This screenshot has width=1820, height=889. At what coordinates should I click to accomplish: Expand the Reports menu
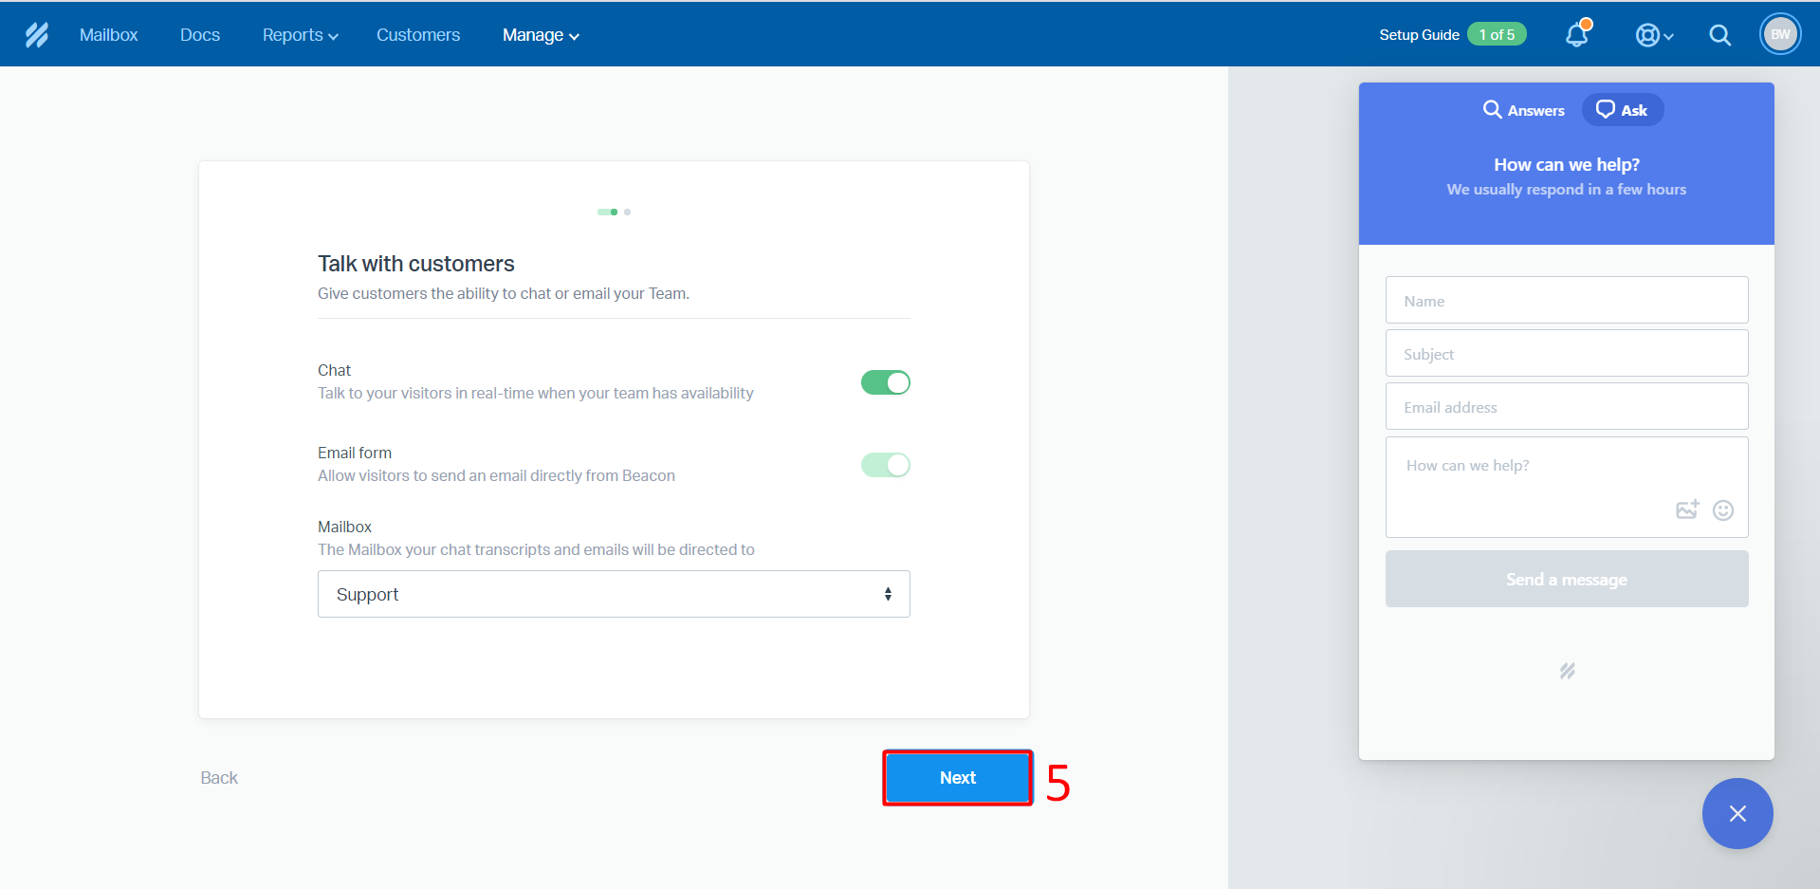pyautogui.click(x=300, y=35)
